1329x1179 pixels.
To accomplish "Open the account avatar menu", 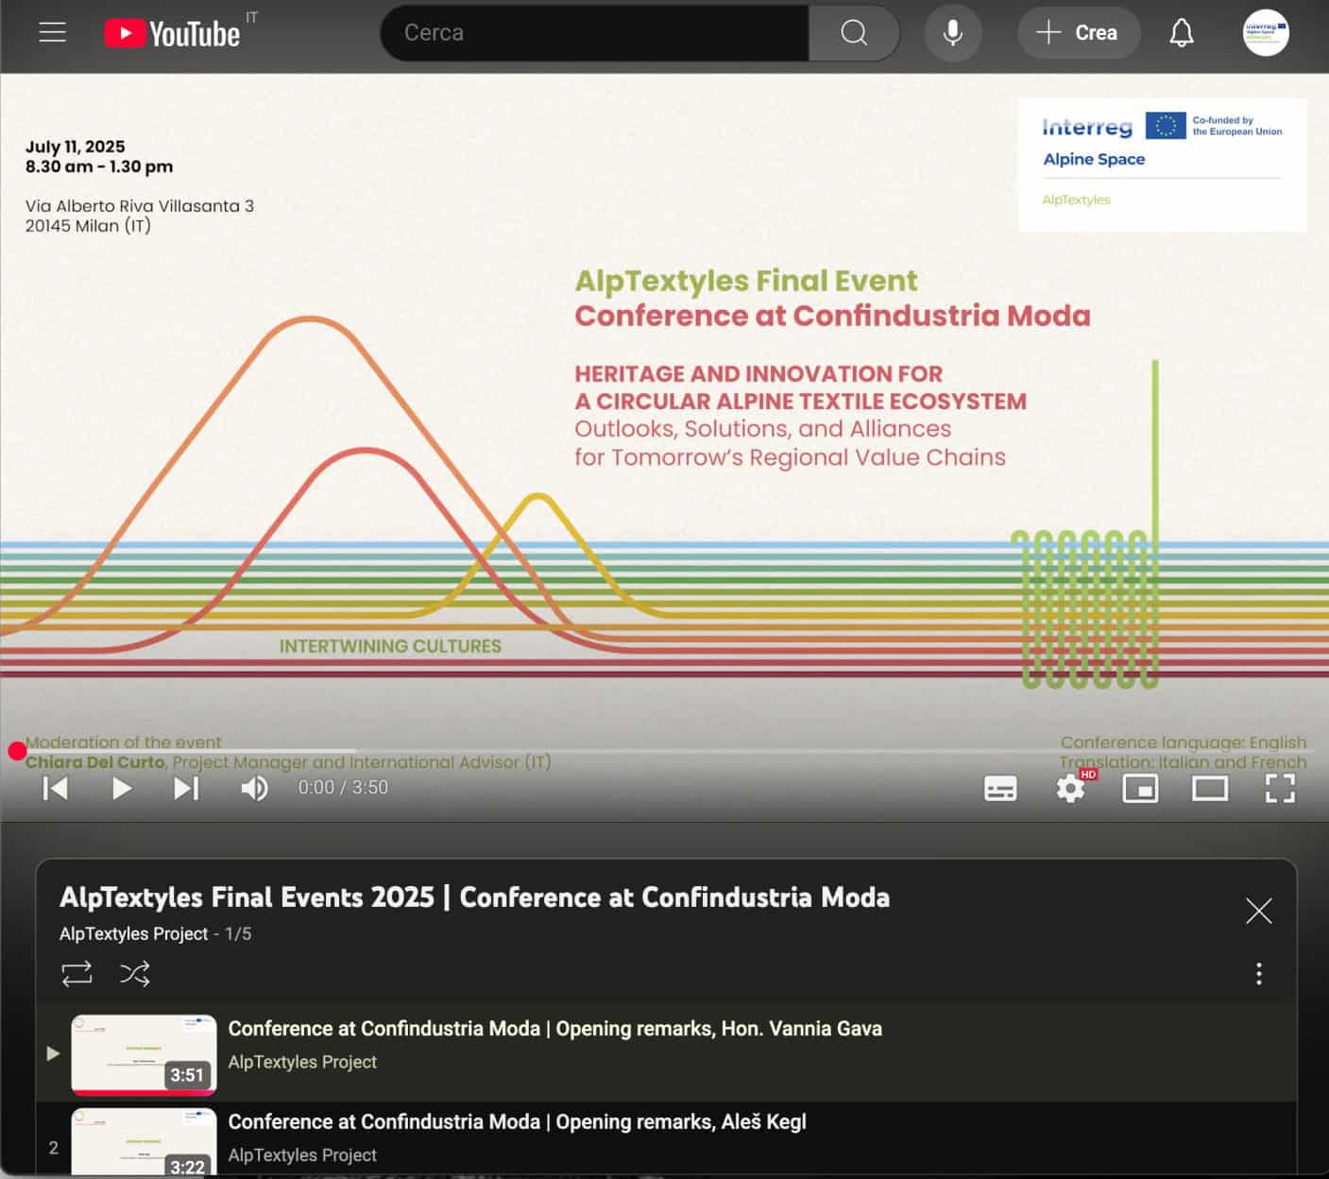I will [x=1265, y=33].
